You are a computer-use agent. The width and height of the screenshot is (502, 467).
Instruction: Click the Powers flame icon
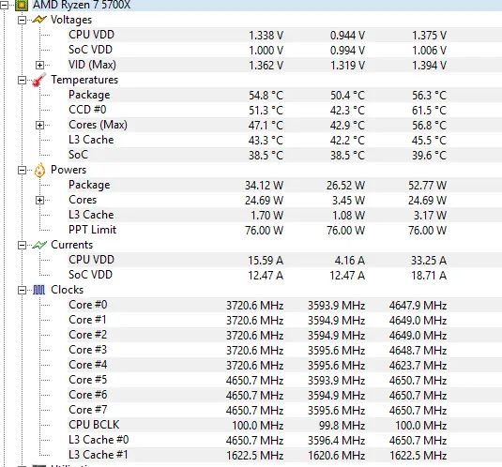tap(39, 170)
